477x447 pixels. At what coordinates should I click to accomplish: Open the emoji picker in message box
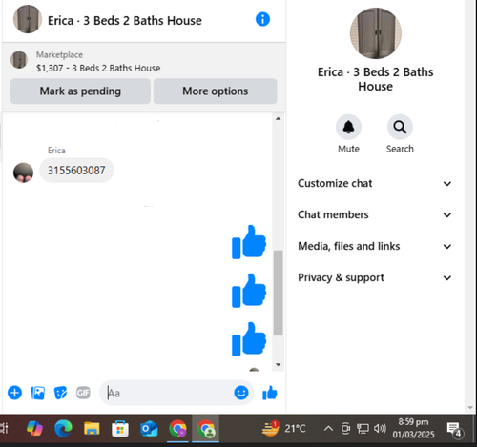[x=241, y=393]
